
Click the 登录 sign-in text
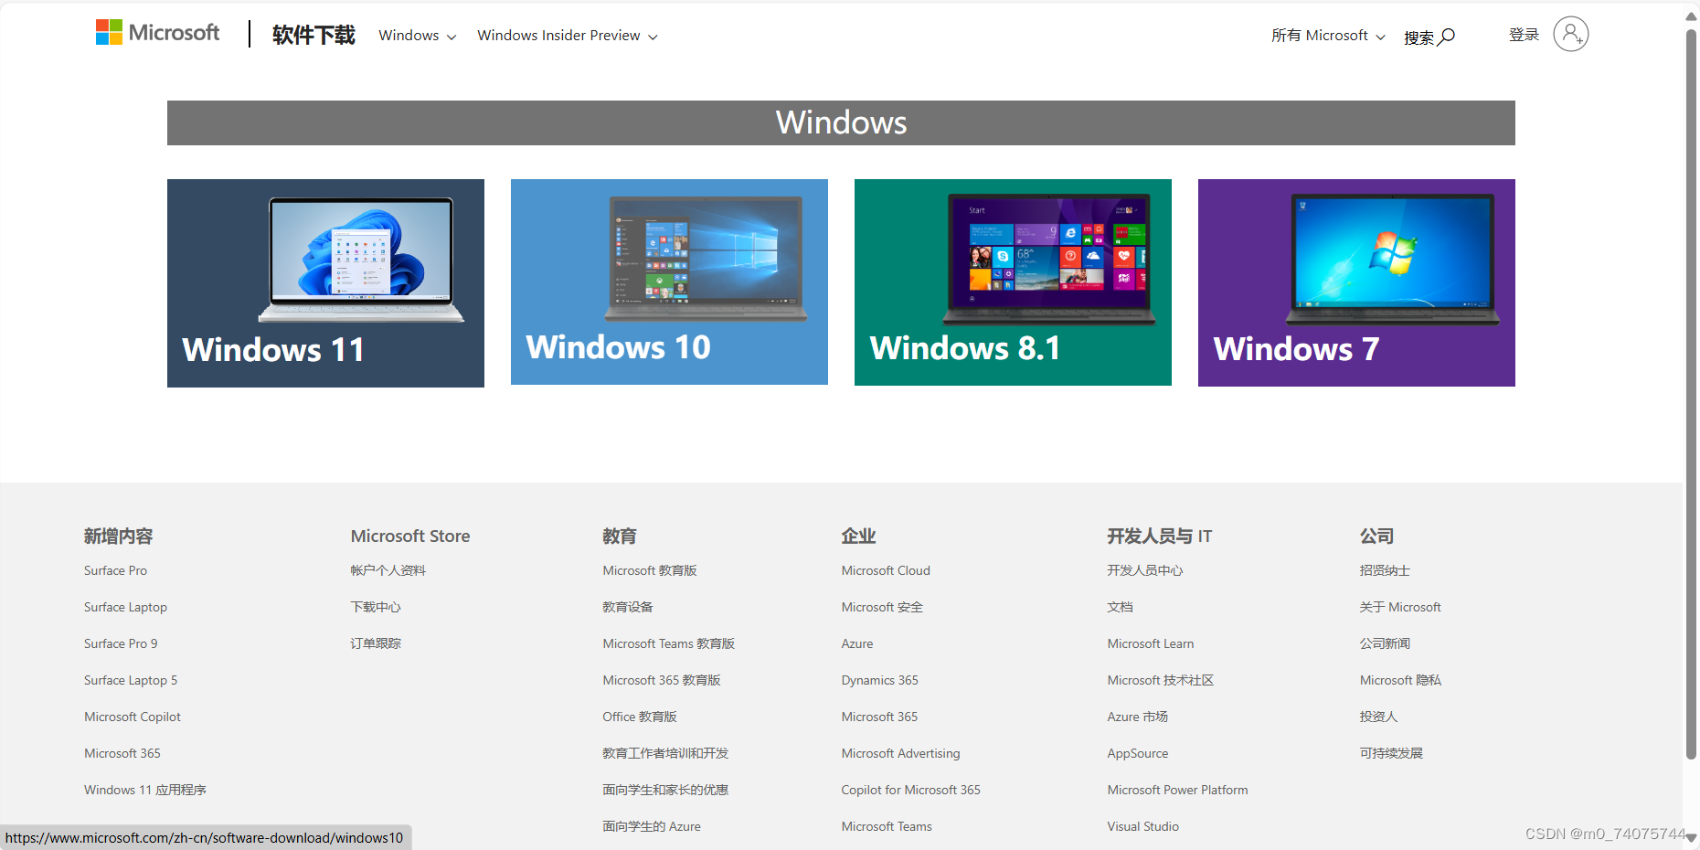[x=1524, y=35]
